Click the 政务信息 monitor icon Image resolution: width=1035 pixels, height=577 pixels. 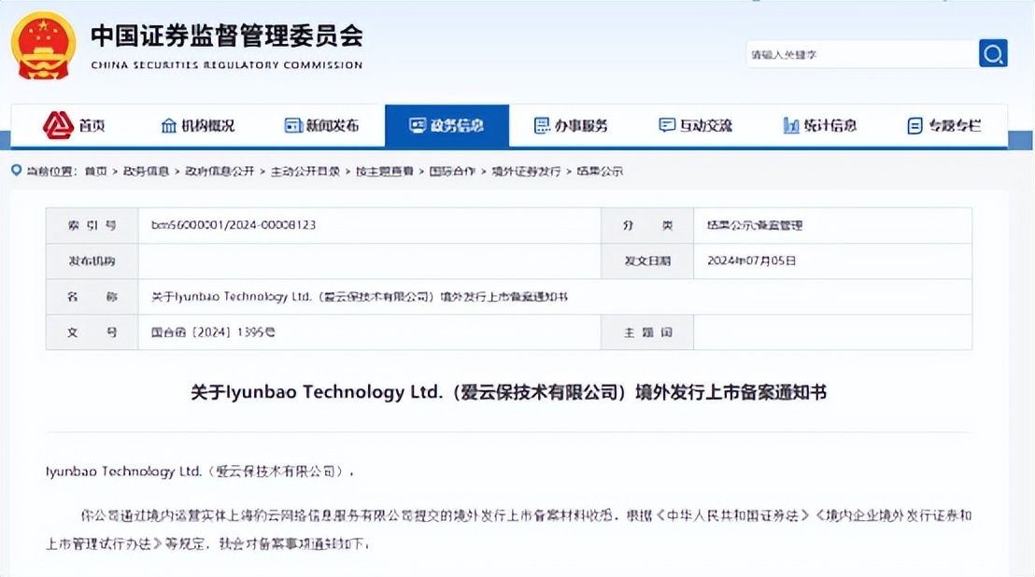(x=418, y=125)
